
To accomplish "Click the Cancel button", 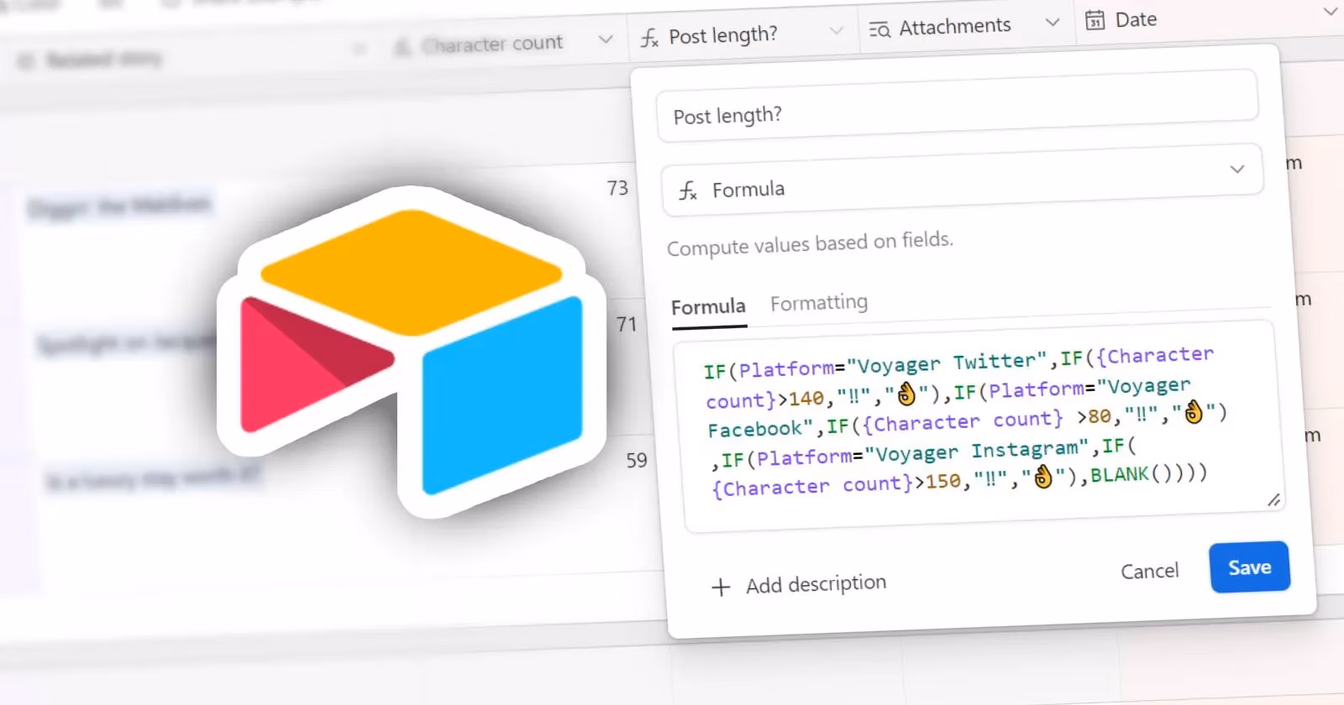I will pos(1149,572).
